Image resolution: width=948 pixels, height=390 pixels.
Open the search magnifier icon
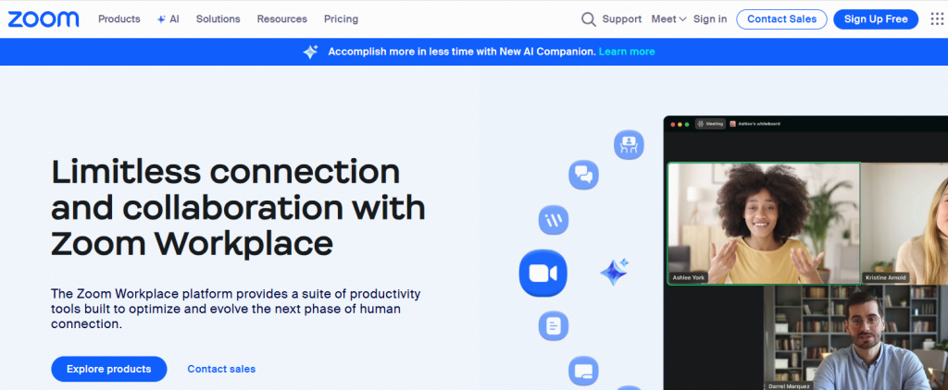pos(588,19)
